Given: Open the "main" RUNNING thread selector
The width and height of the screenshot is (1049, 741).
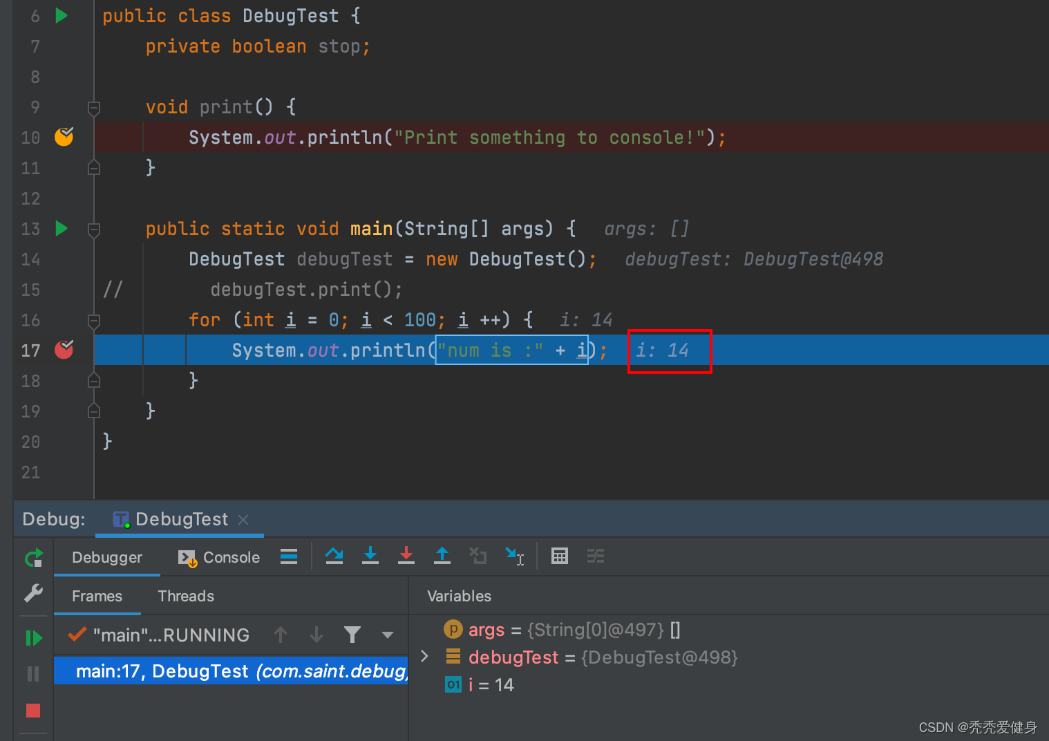Looking at the screenshot, I should (x=159, y=635).
